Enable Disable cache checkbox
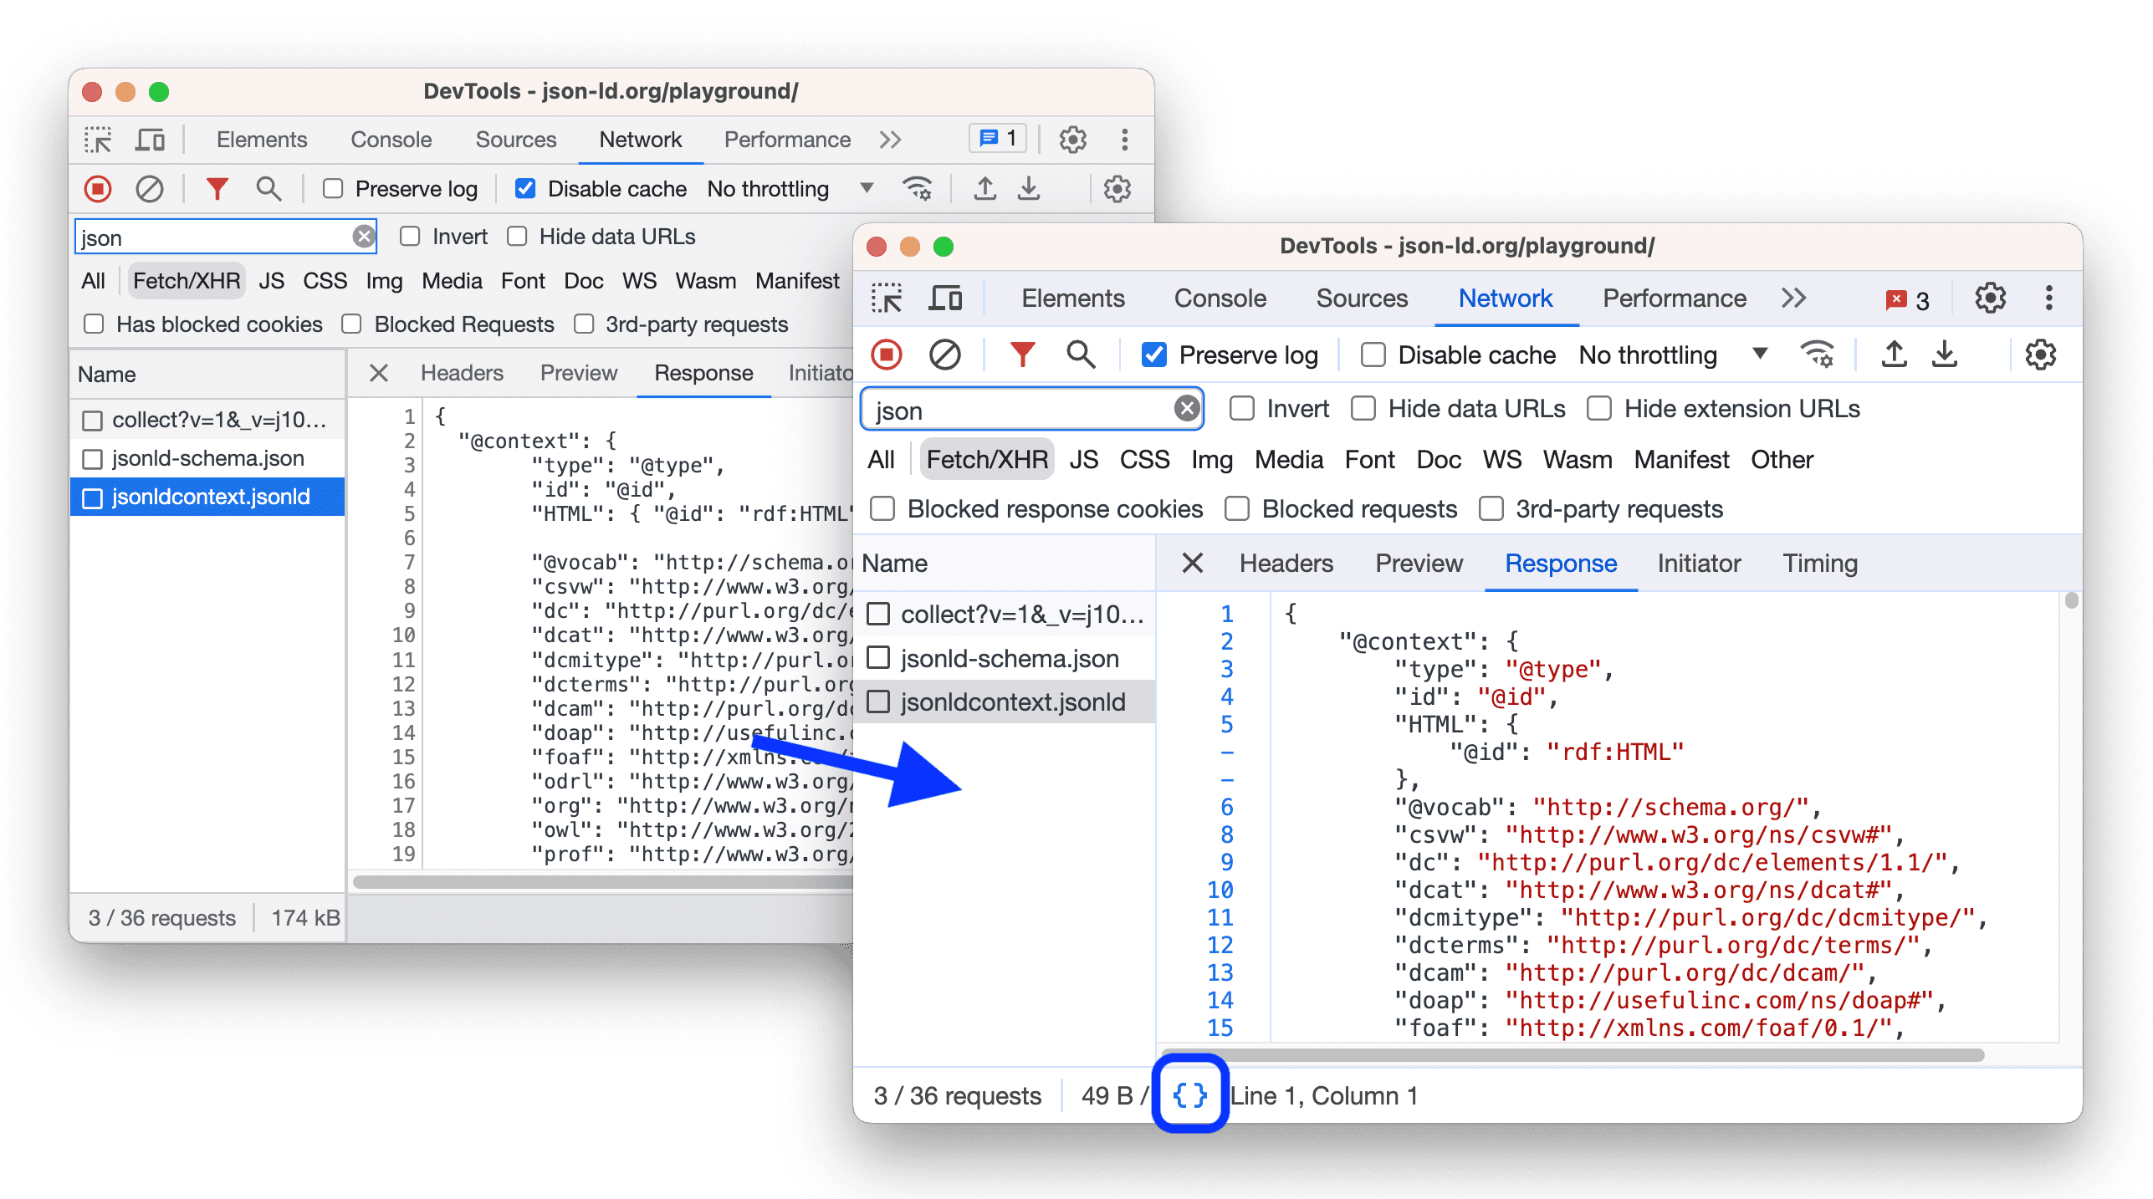 pyautogui.click(x=1362, y=356)
